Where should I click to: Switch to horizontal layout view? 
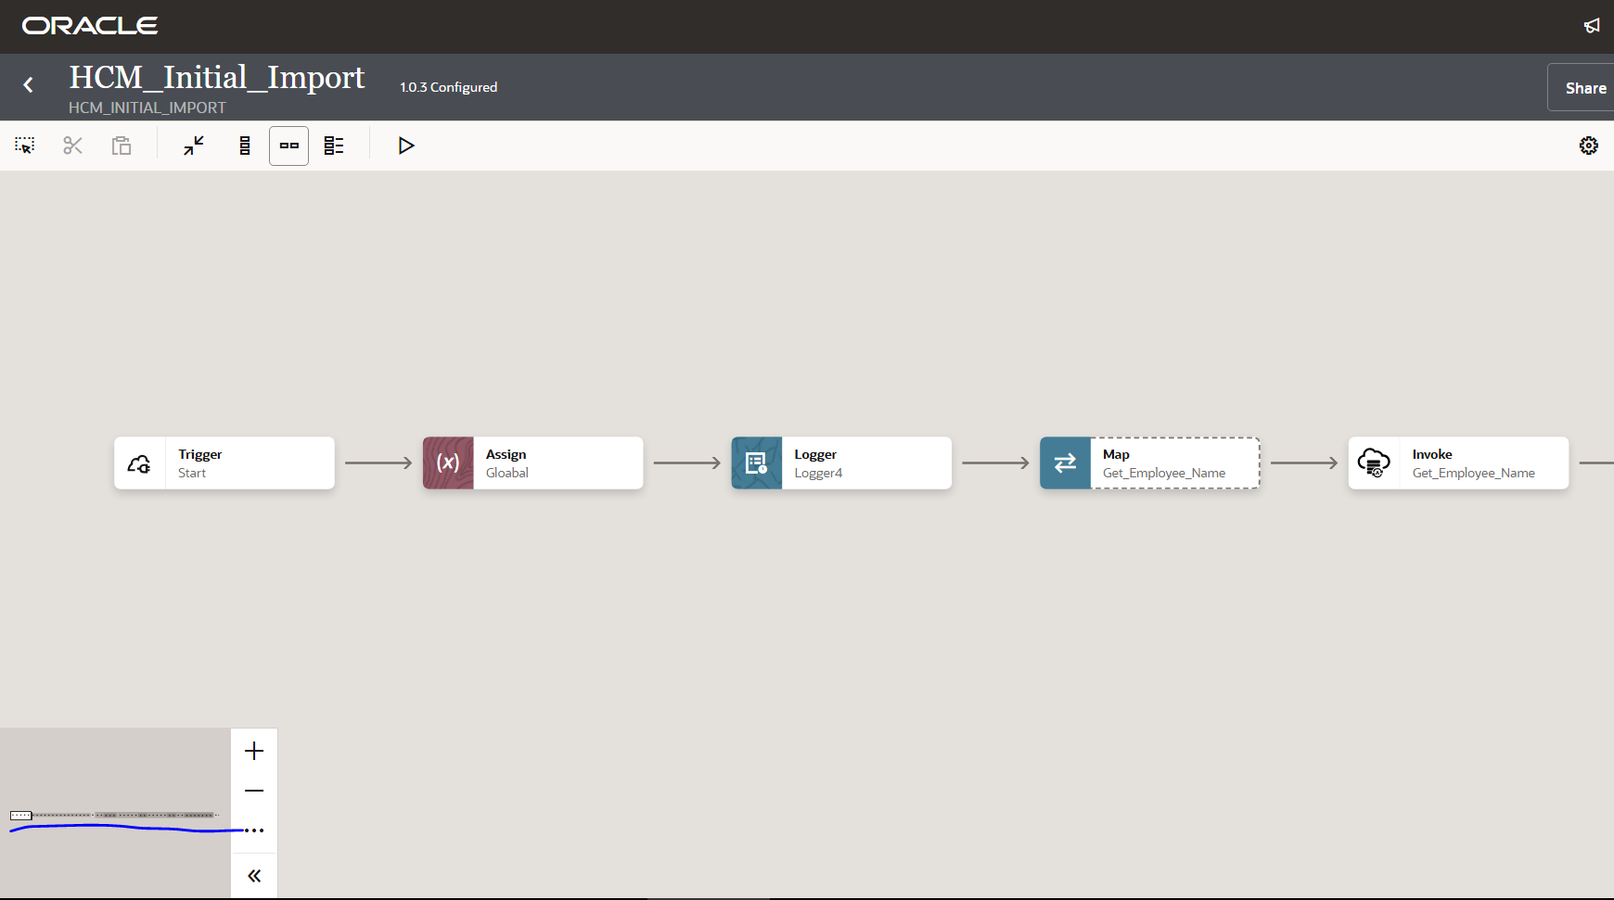click(x=289, y=146)
